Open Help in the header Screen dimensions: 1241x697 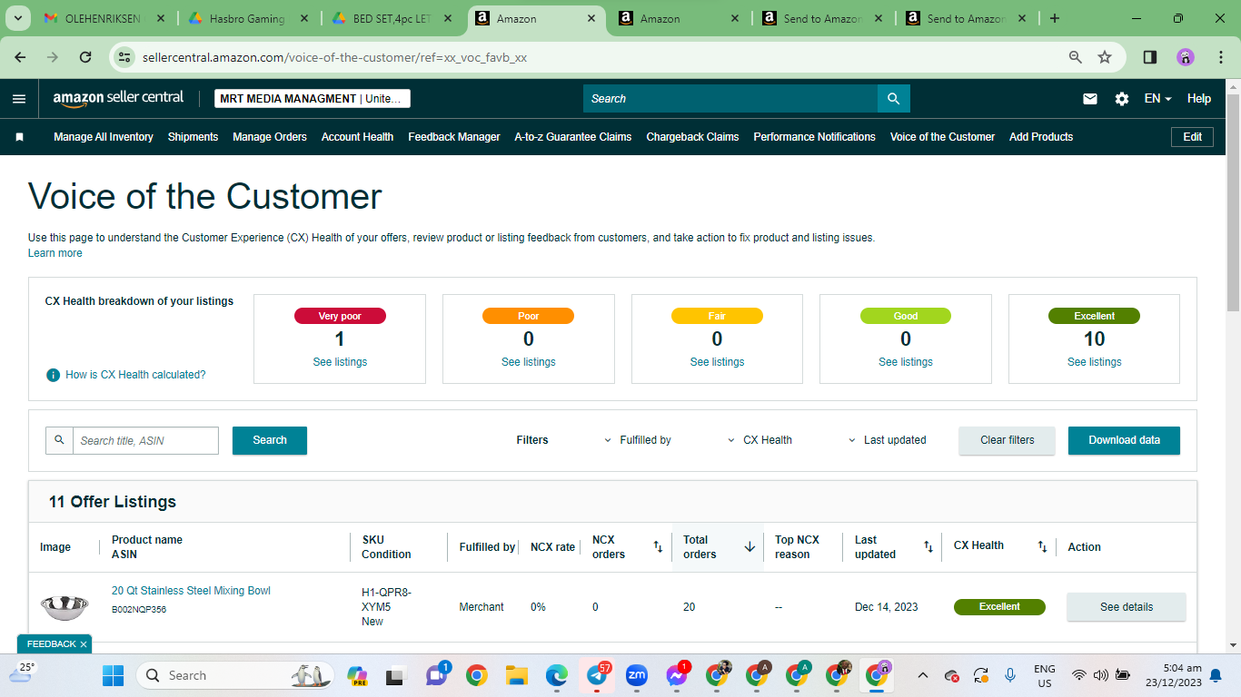pyautogui.click(x=1199, y=99)
